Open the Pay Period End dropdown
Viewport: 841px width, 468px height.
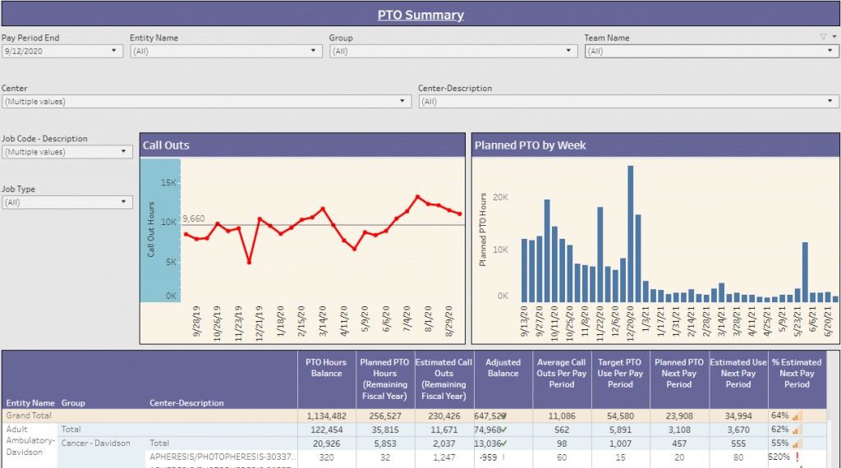click(114, 51)
